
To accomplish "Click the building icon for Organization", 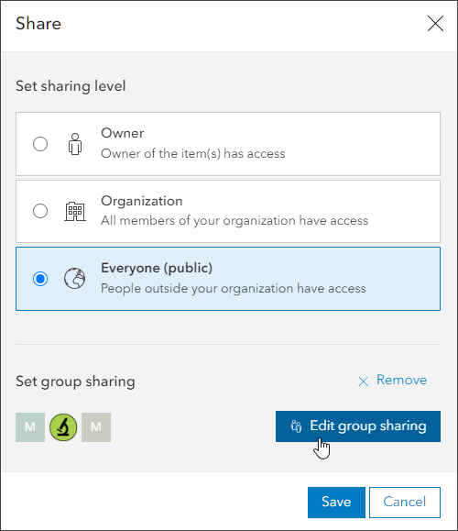I will [75, 211].
